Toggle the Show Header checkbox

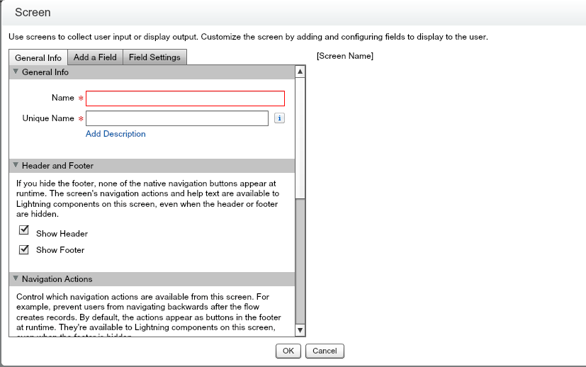click(24, 230)
